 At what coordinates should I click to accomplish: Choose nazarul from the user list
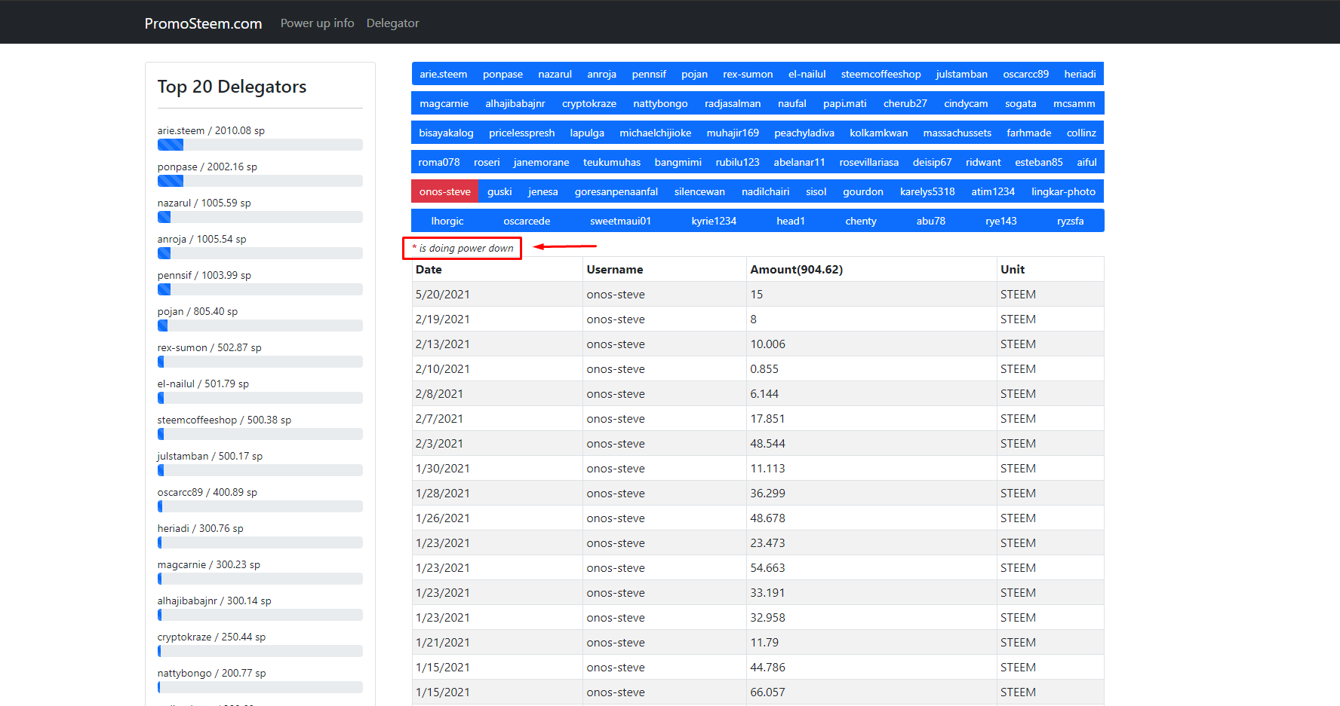click(x=555, y=74)
